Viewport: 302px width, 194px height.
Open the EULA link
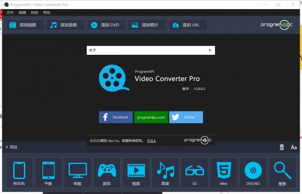pyautogui.click(x=152, y=141)
